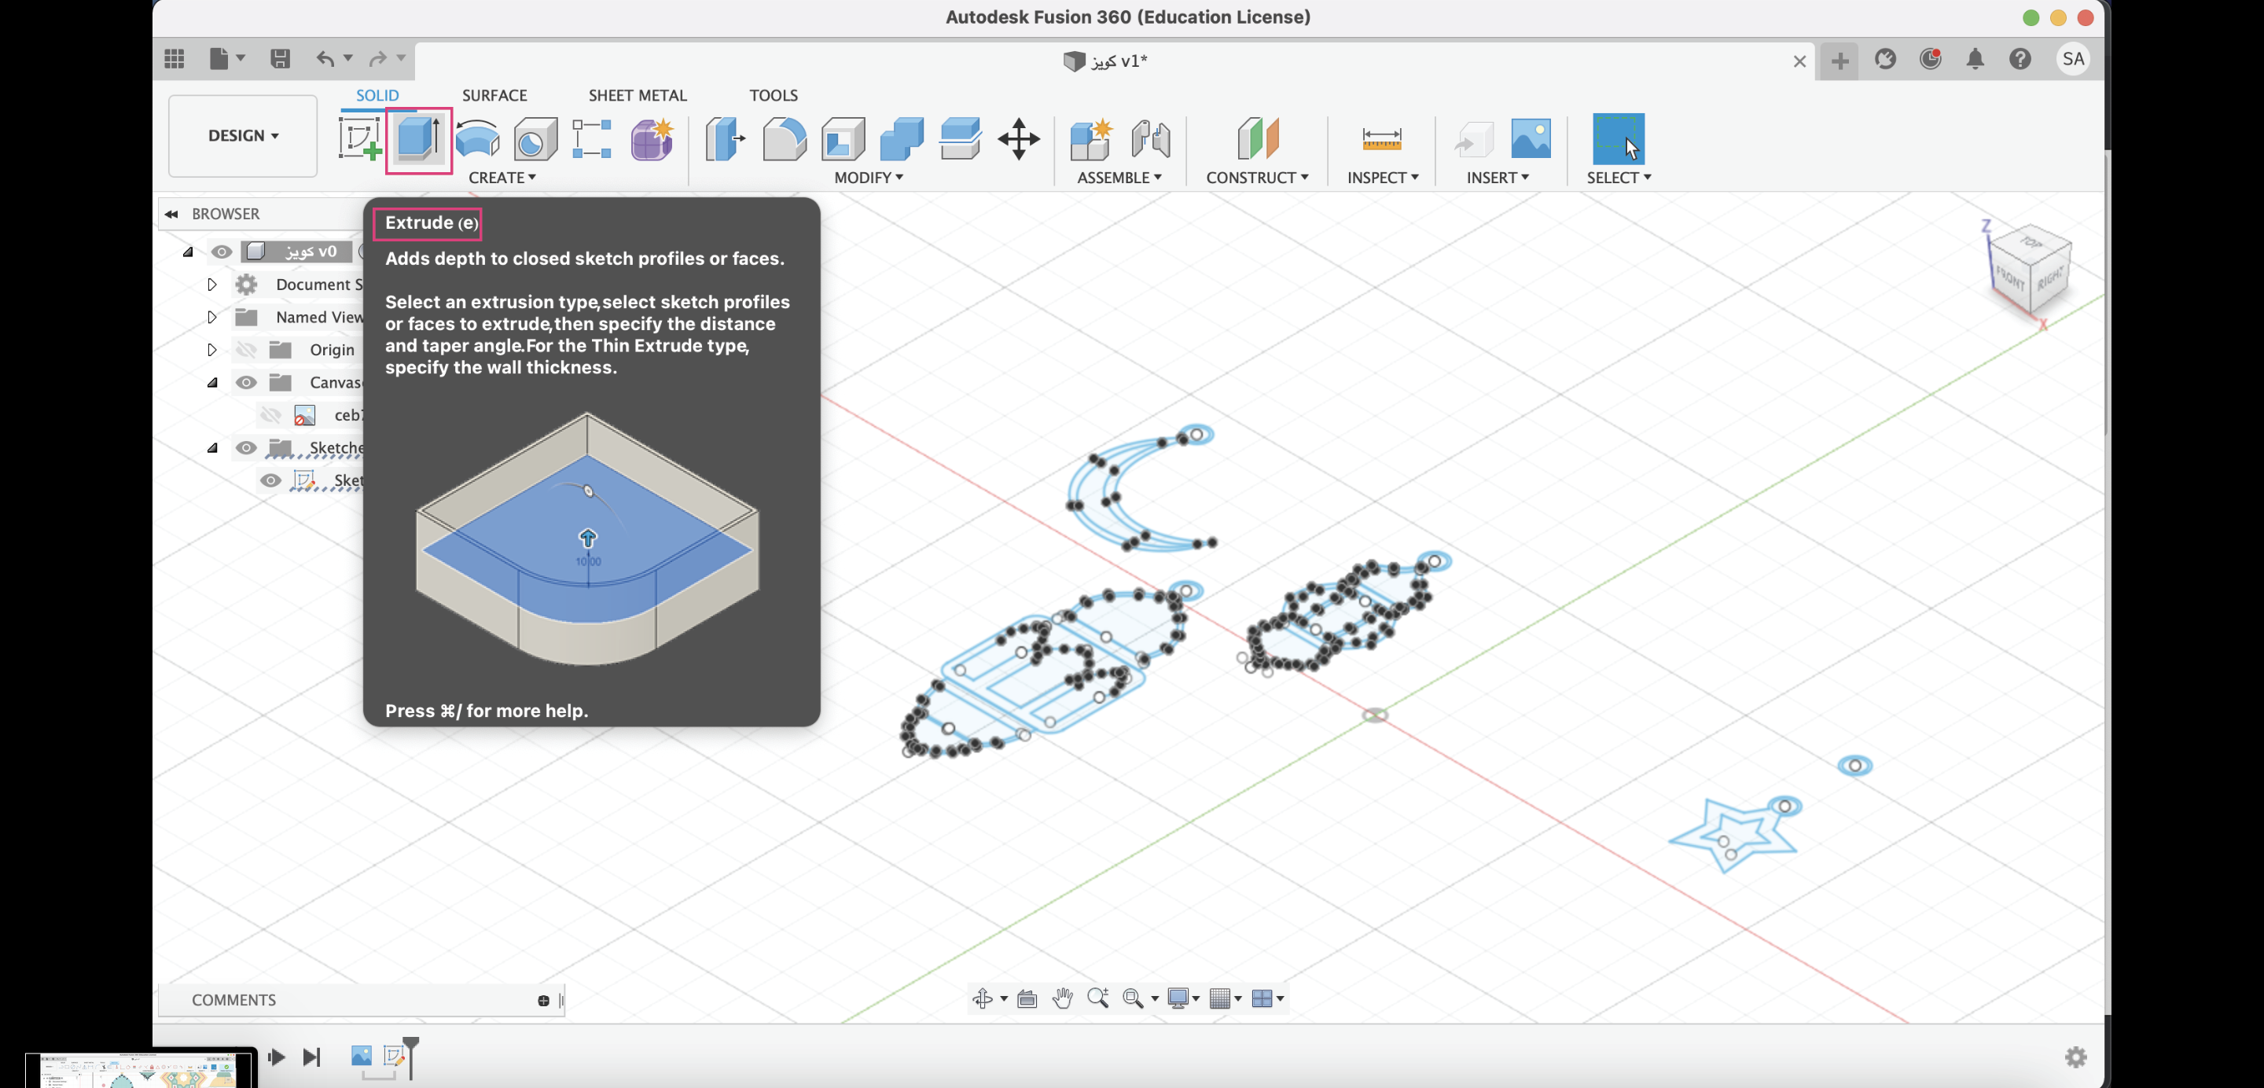The height and width of the screenshot is (1088, 2264).
Task: Open the ASSEMBLE dropdown menu
Action: (1119, 178)
